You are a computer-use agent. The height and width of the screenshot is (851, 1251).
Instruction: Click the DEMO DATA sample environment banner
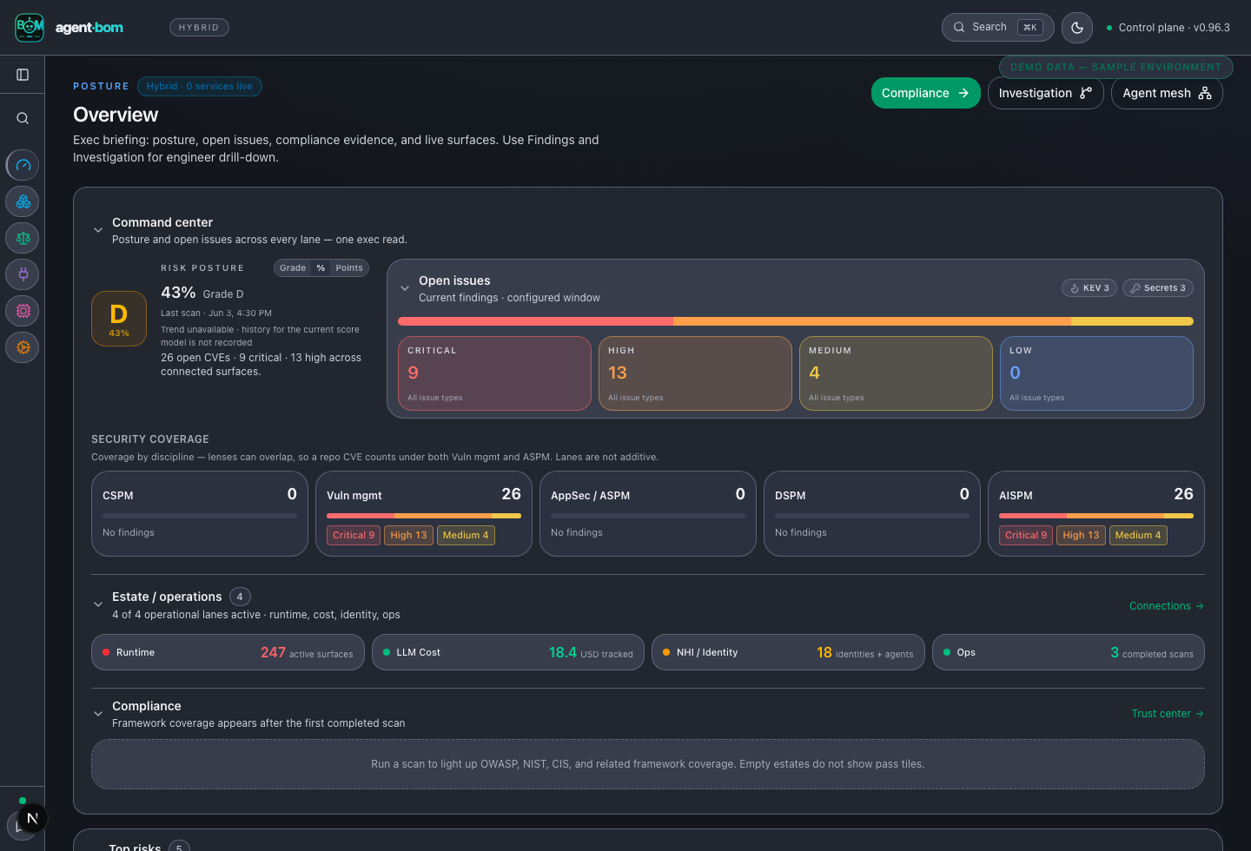[1115, 67]
